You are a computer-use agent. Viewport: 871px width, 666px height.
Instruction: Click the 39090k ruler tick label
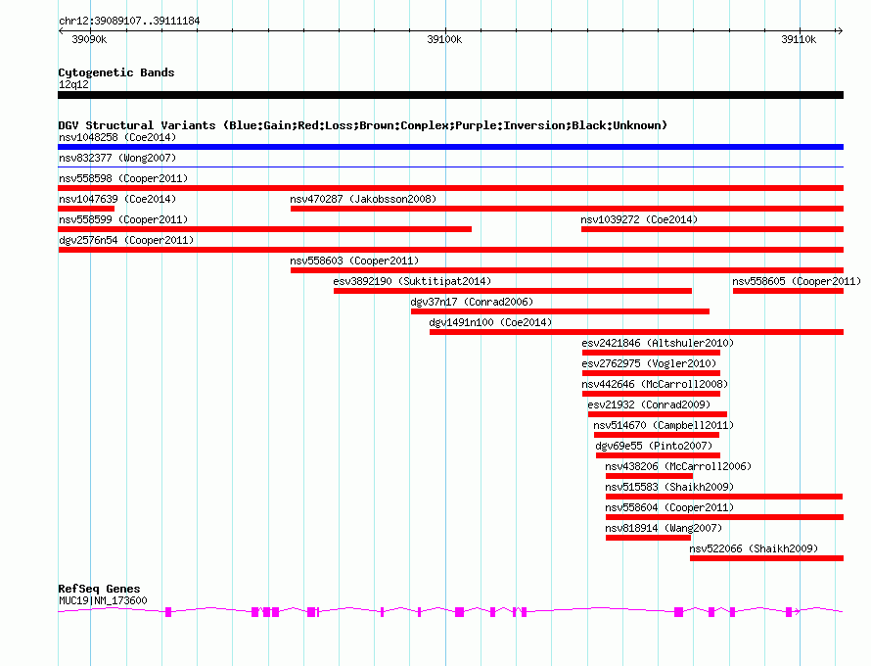89,39
